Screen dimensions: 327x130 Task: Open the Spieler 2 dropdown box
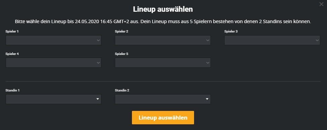pos(163,40)
